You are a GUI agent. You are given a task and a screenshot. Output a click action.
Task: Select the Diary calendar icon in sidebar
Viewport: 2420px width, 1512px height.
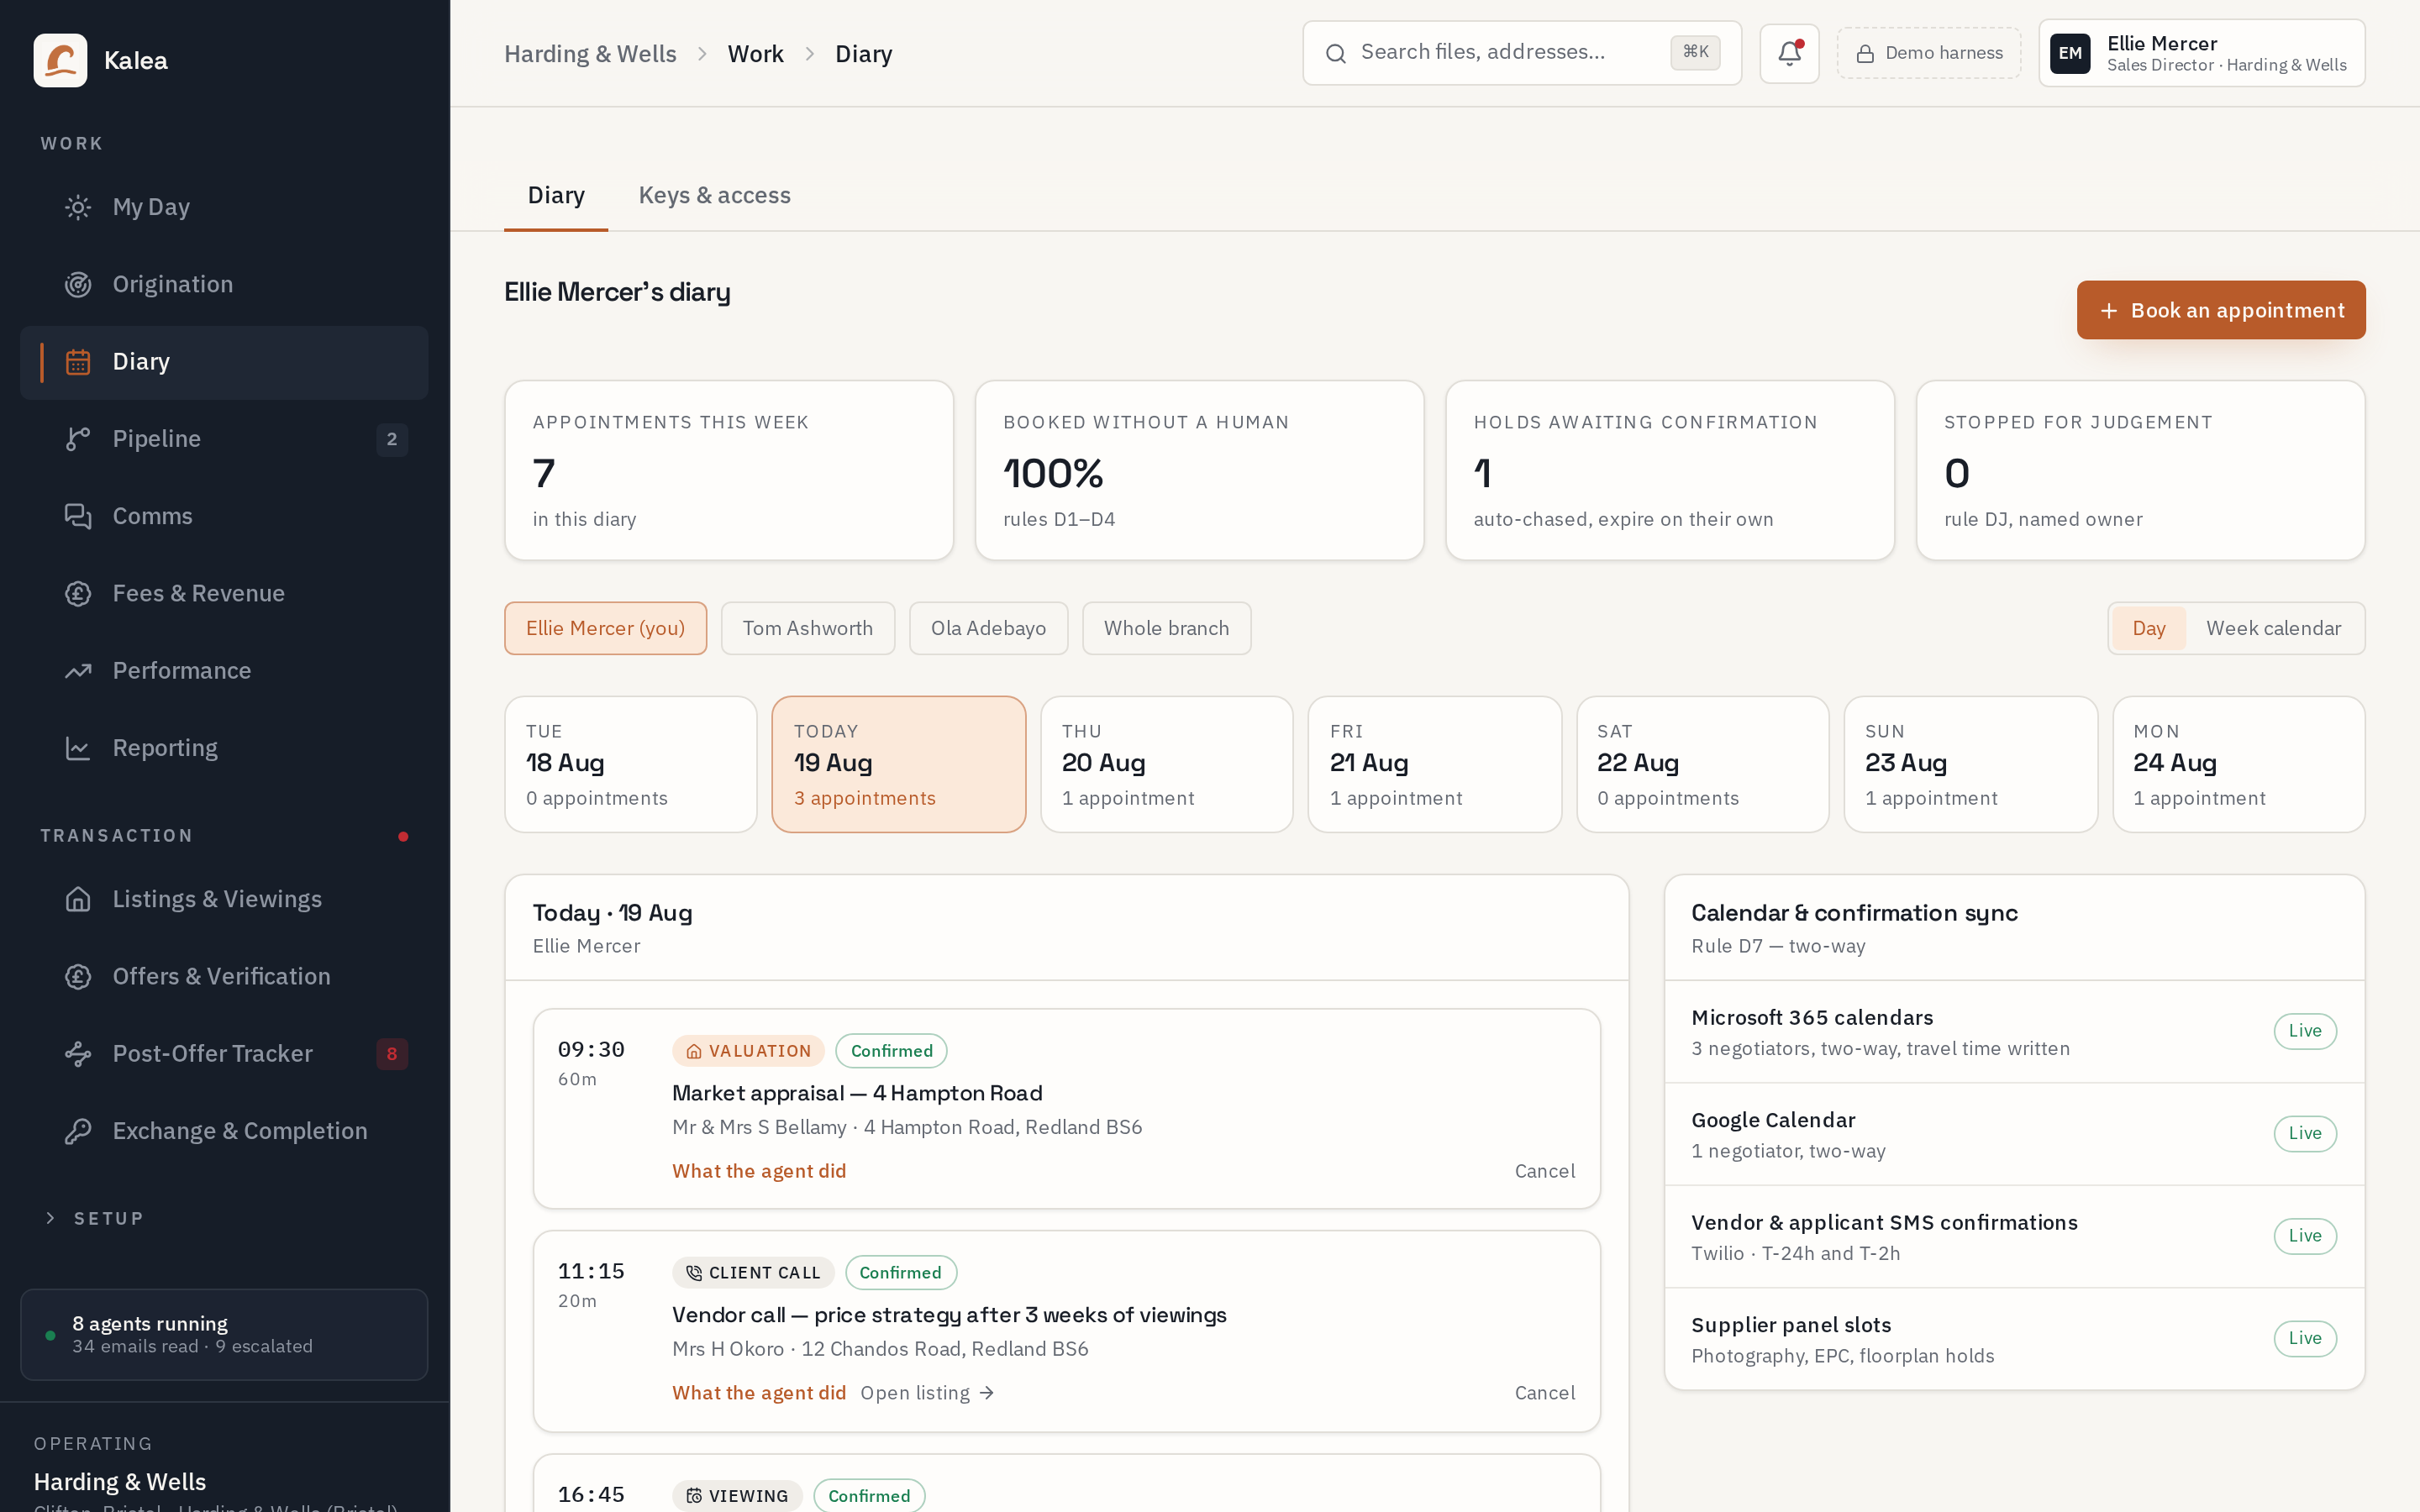(78, 362)
